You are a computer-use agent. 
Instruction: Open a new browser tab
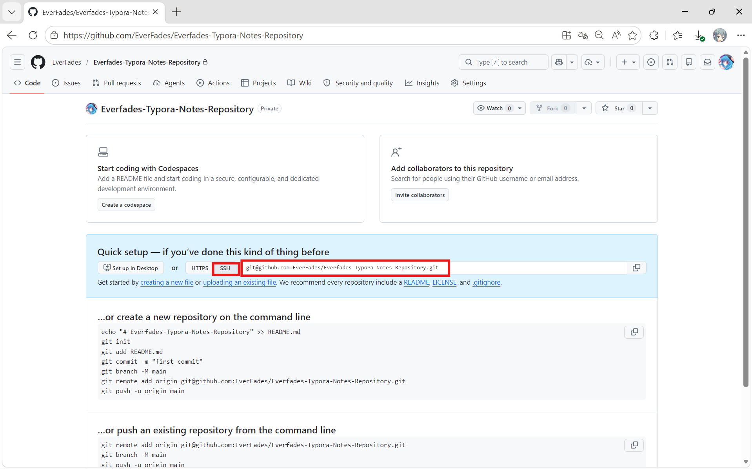pos(176,12)
